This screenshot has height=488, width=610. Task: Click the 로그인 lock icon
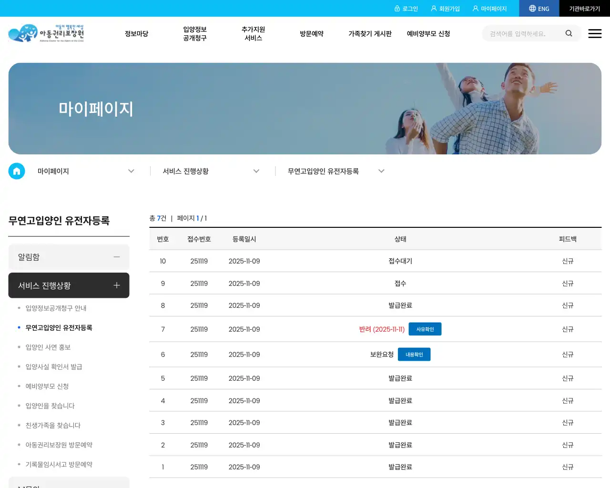(x=397, y=8)
